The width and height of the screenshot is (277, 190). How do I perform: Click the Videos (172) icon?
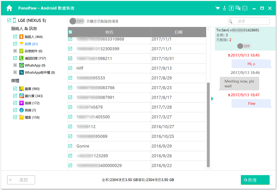click(x=21, y=103)
